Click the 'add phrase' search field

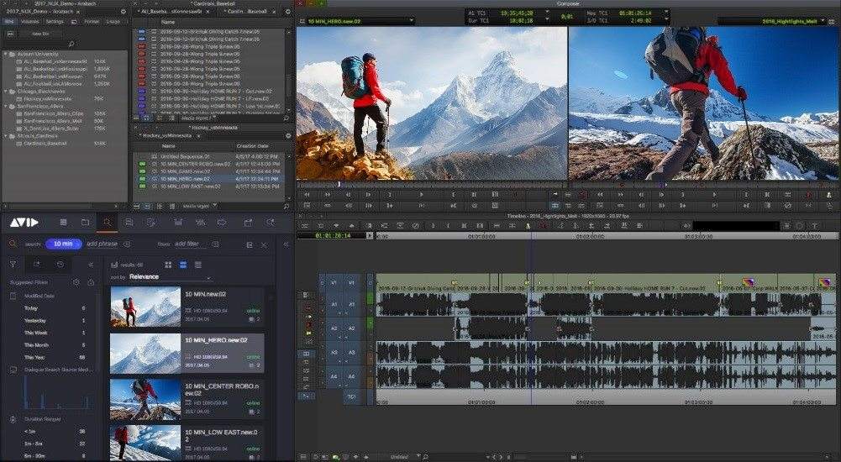(x=102, y=244)
